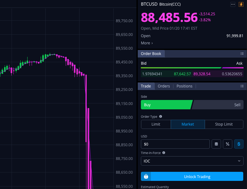Click the info icon next to Order Type
This screenshot has height=189, width=247.
(x=161, y=116)
